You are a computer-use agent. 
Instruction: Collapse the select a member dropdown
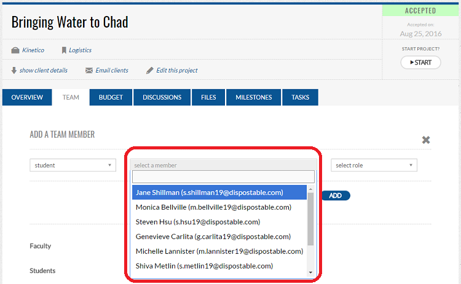coord(224,165)
